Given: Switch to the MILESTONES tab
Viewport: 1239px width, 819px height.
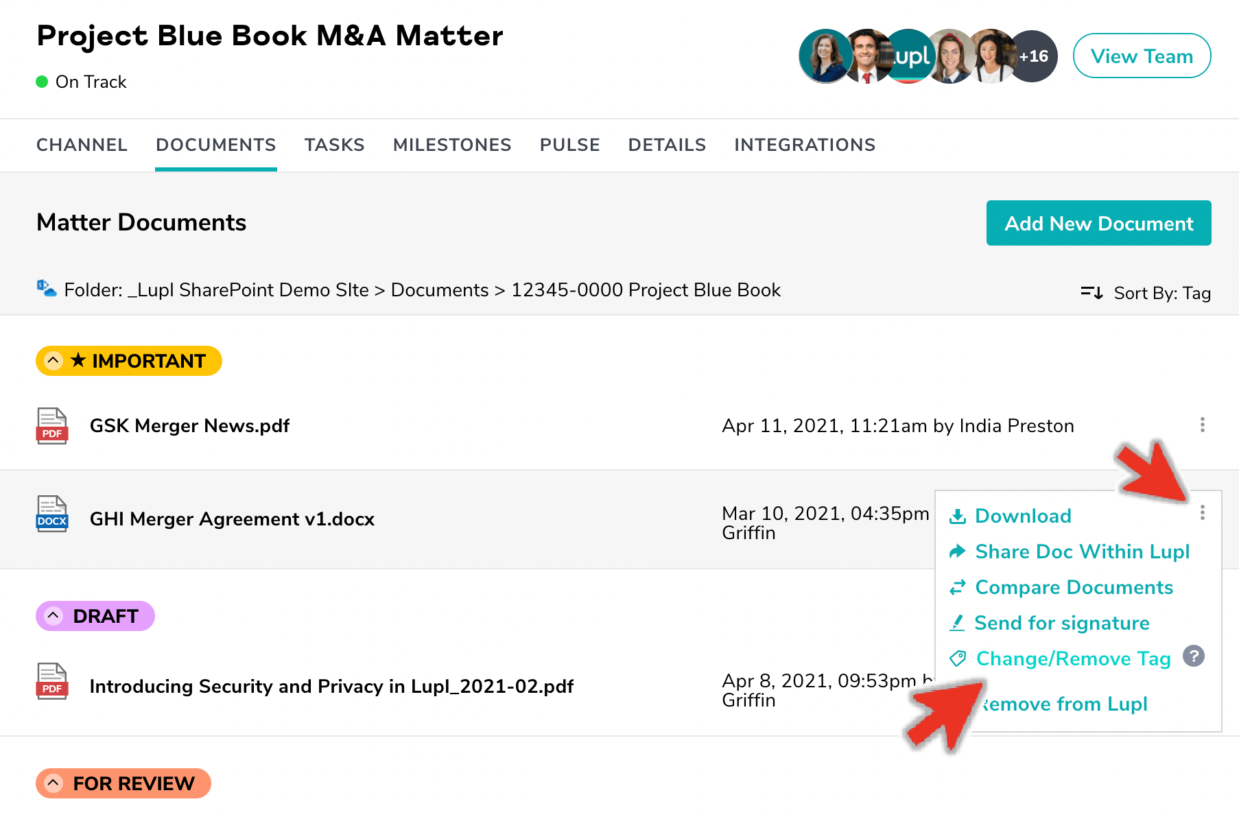Looking at the screenshot, I should click(451, 145).
